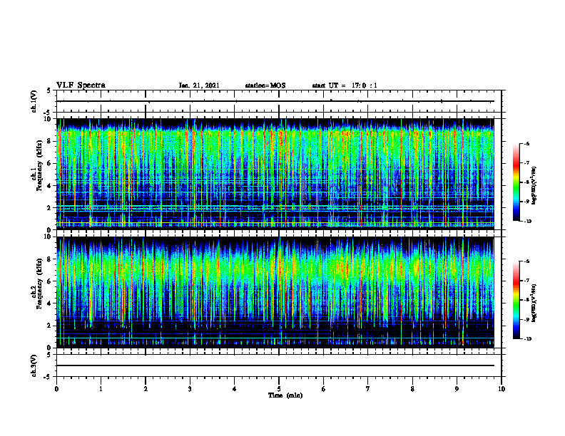The image size is (565, 436).
Task: Click the "ch.3(V)" axis label
Action: [34, 365]
